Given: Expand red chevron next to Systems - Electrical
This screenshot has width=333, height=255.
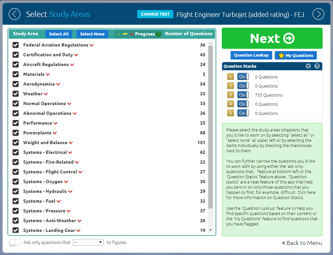Looking at the screenshot, I should (x=70, y=153).
